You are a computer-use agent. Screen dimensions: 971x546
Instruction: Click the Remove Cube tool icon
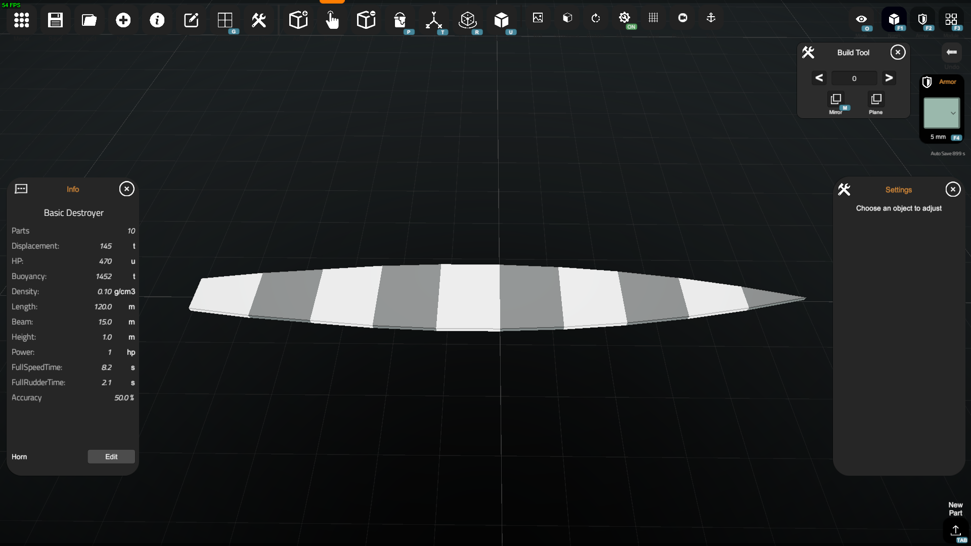pyautogui.click(x=366, y=20)
